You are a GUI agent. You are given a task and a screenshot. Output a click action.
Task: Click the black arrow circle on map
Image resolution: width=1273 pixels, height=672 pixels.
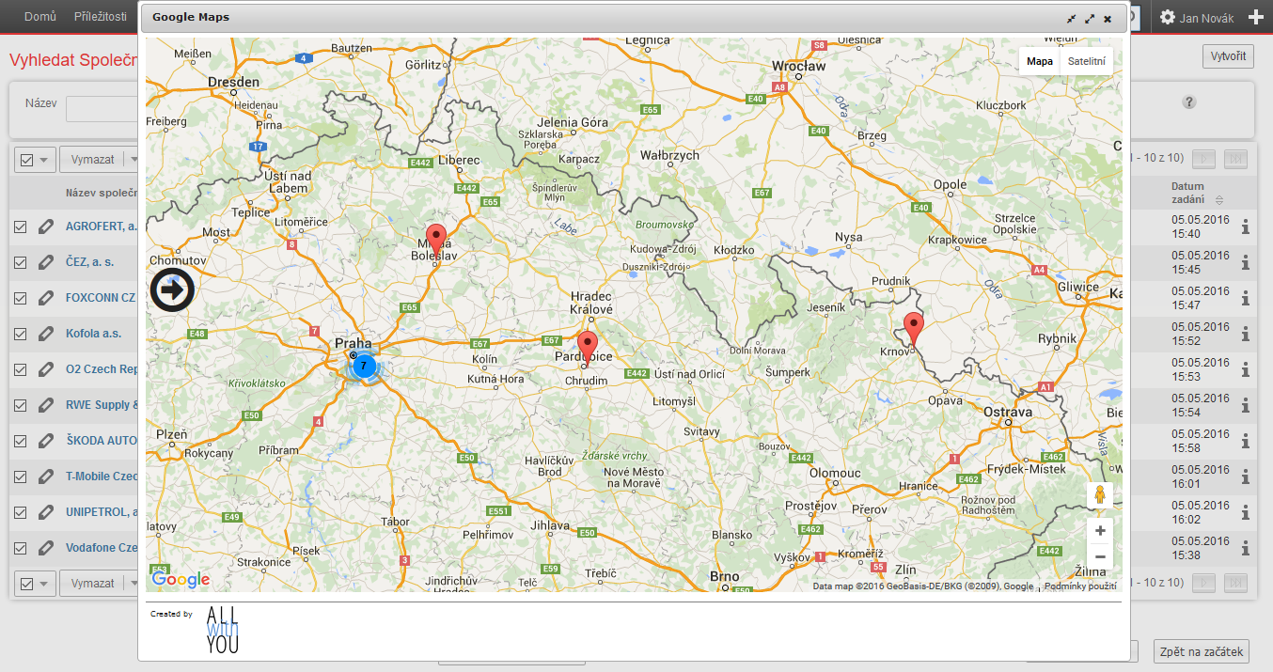tap(172, 290)
